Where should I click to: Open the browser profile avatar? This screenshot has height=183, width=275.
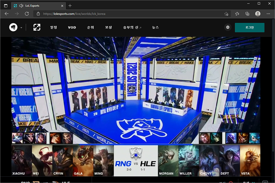point(258,14)
